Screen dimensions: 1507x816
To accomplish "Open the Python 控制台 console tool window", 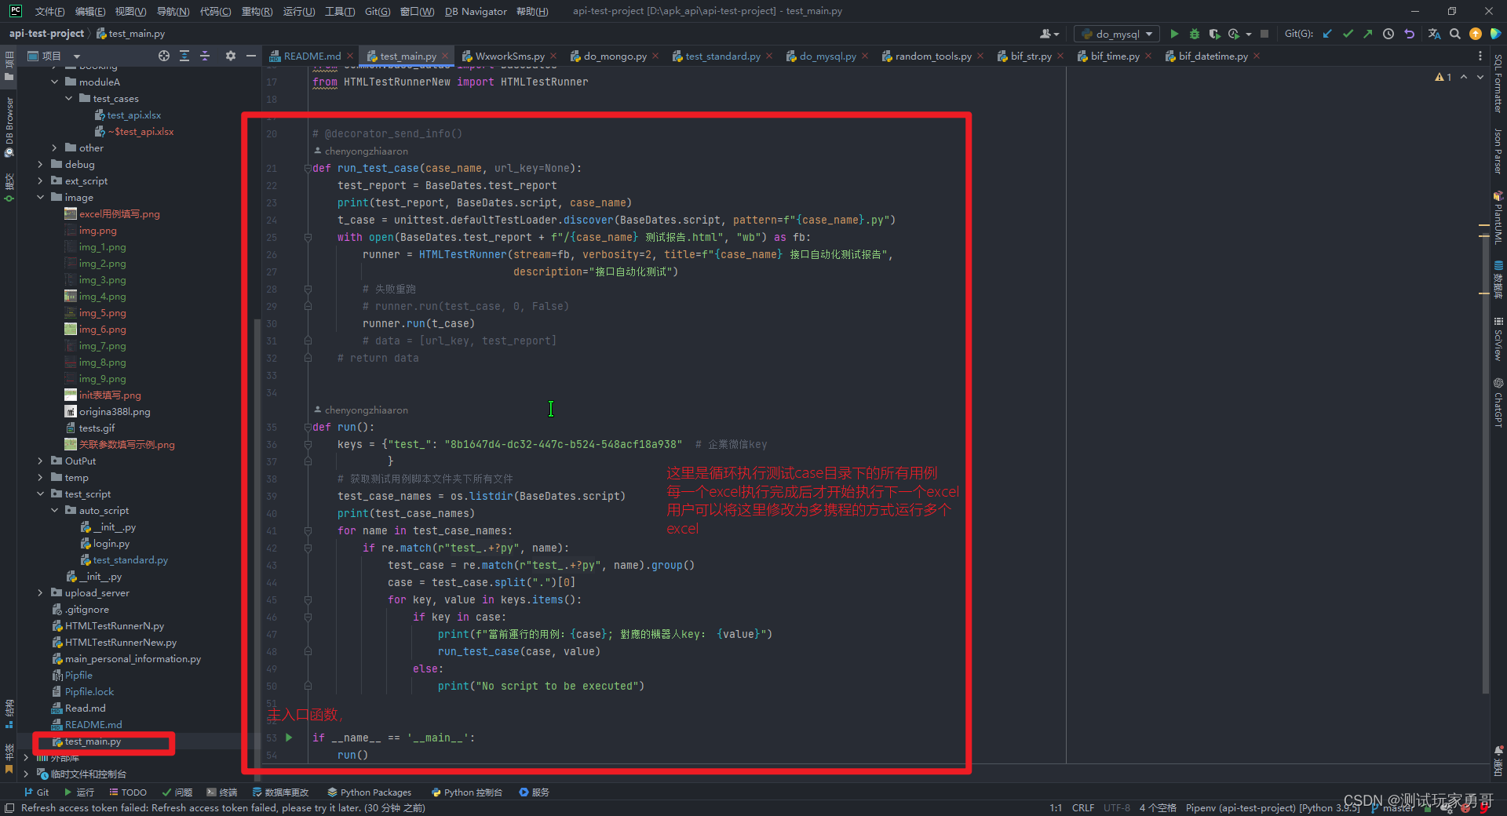I will click(x=466, y=792).
